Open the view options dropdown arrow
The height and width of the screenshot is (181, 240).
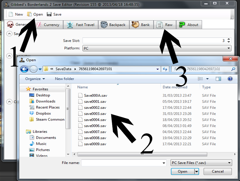207,79
